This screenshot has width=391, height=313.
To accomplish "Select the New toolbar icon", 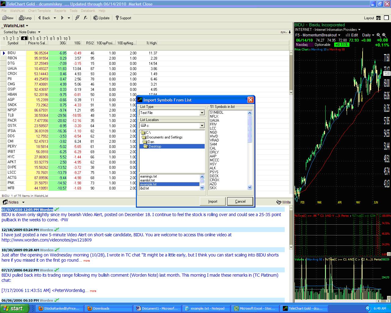I will pyautogui.click(x=8, y=18).
